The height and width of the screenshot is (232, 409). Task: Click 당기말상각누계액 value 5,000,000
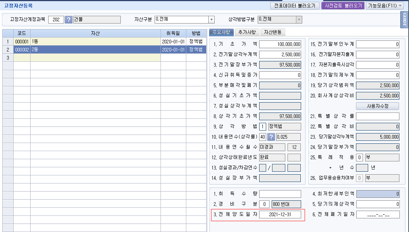377,137
